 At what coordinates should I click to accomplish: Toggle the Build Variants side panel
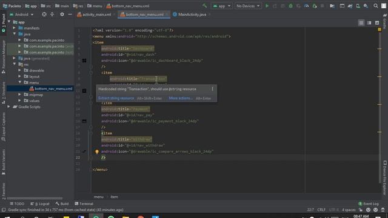(x=4, y=162)
